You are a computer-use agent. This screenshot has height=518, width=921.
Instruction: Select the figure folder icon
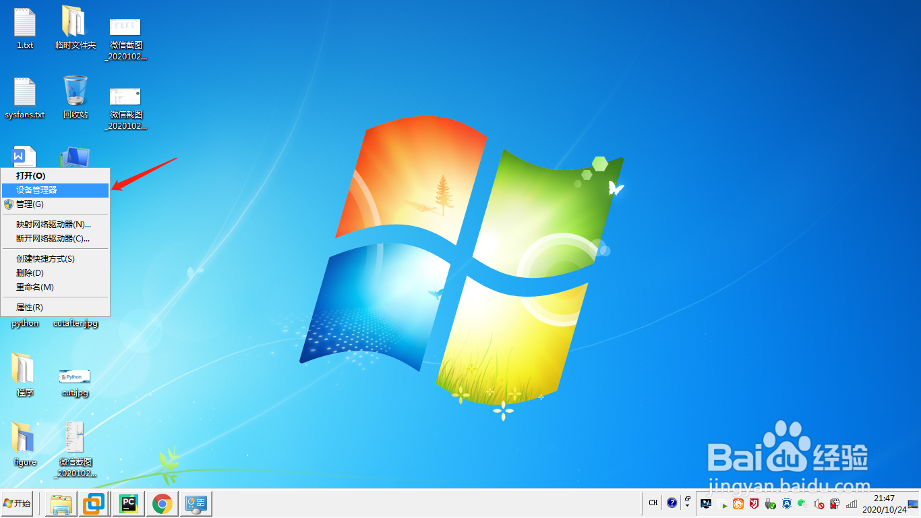pyautogui.click(x=25, y=444)
